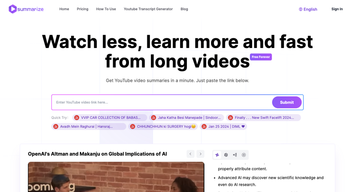Focus the YouTube video link field
This screenshot has height=192, width=355.
coord(162,102)
